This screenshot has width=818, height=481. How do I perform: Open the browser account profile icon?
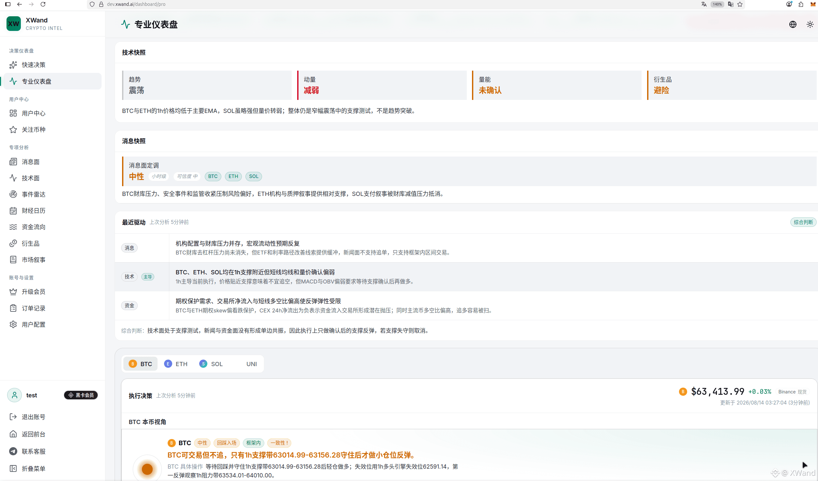pyautogui.click(x=789, y=4)
